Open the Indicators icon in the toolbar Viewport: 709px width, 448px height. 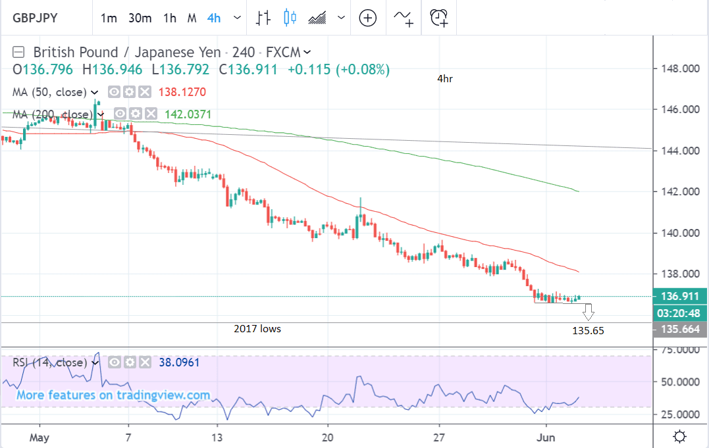[x=403, y=18]
